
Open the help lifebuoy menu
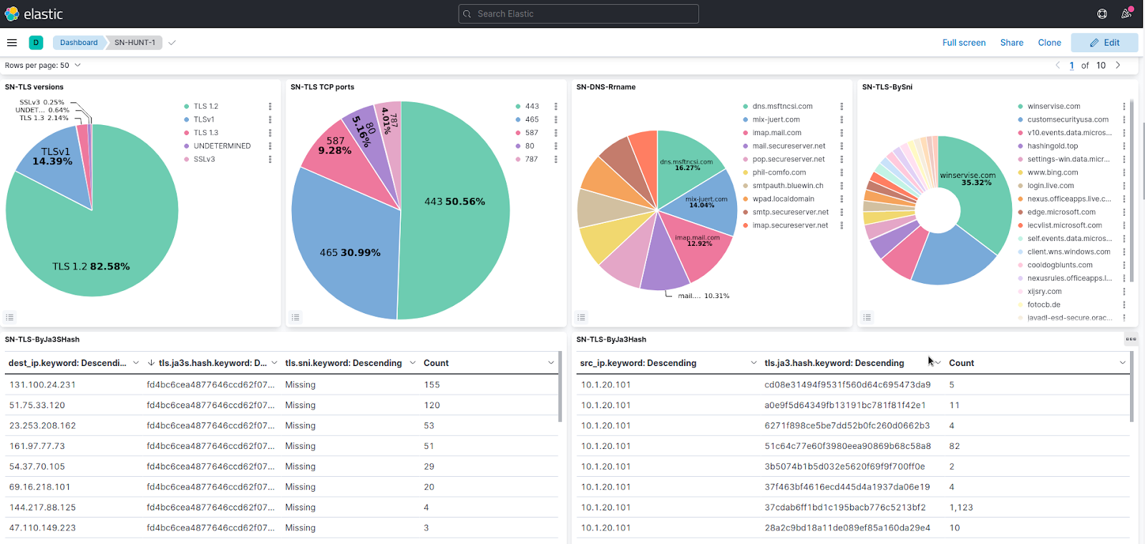point(1102,14)
